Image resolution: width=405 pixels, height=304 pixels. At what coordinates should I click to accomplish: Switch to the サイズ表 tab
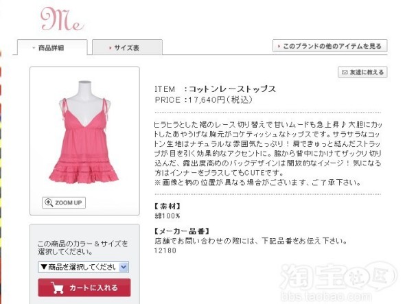click(128, 47)
